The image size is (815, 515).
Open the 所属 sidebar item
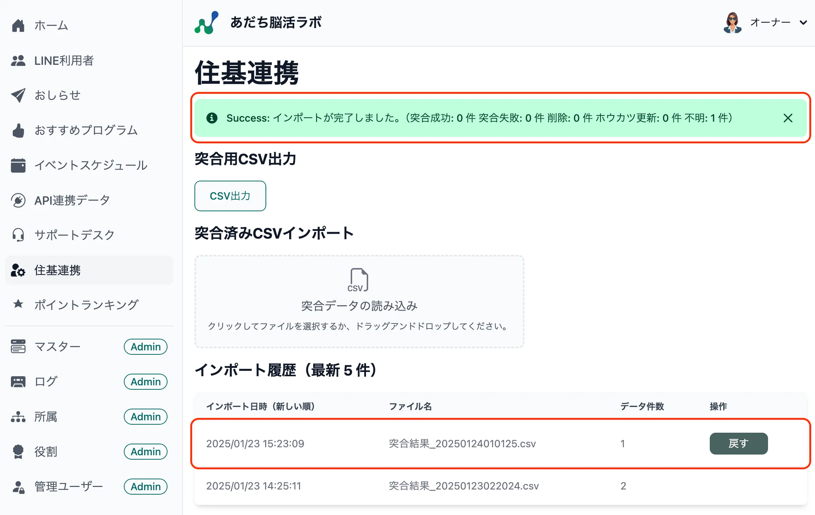(46, 417)
